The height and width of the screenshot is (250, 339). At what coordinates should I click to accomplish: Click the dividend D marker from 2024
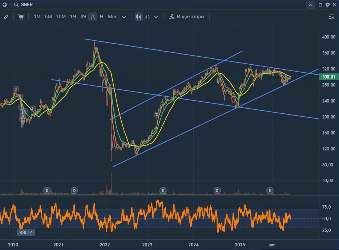point(217,190)
